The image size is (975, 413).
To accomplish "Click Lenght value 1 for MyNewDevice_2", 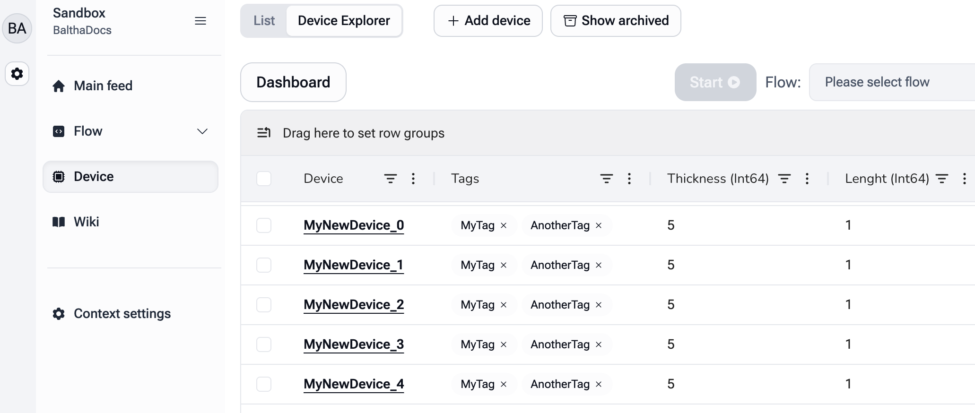I will [848, 305].
